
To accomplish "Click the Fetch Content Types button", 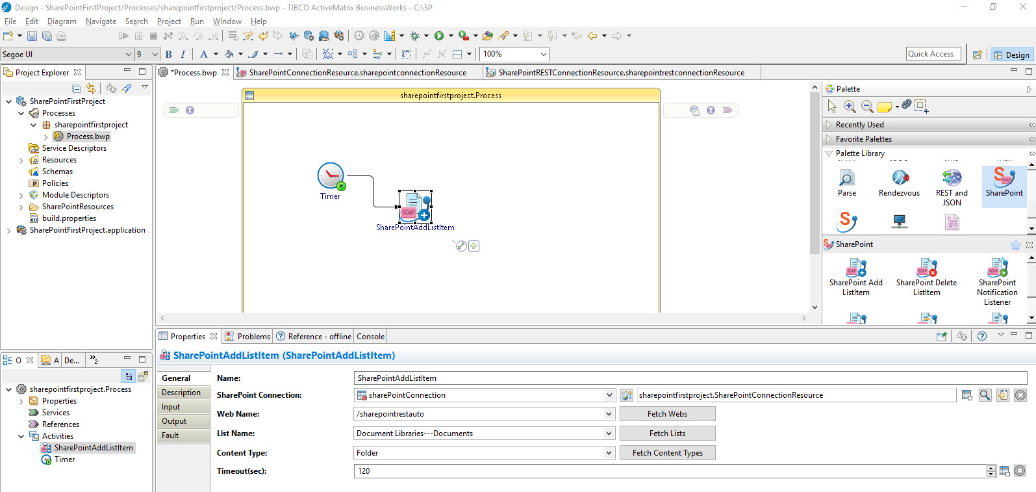I will (x=667, y=453).
